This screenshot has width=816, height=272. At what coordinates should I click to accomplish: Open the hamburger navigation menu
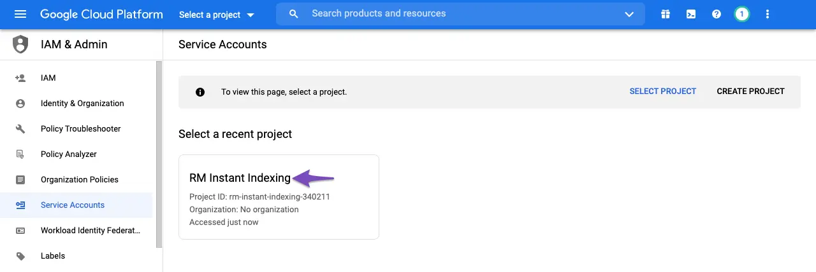20,14
